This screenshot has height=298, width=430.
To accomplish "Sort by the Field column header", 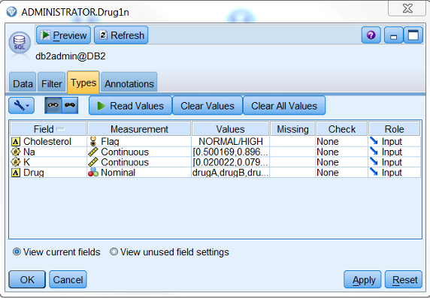I will click(x=49, y=129).
